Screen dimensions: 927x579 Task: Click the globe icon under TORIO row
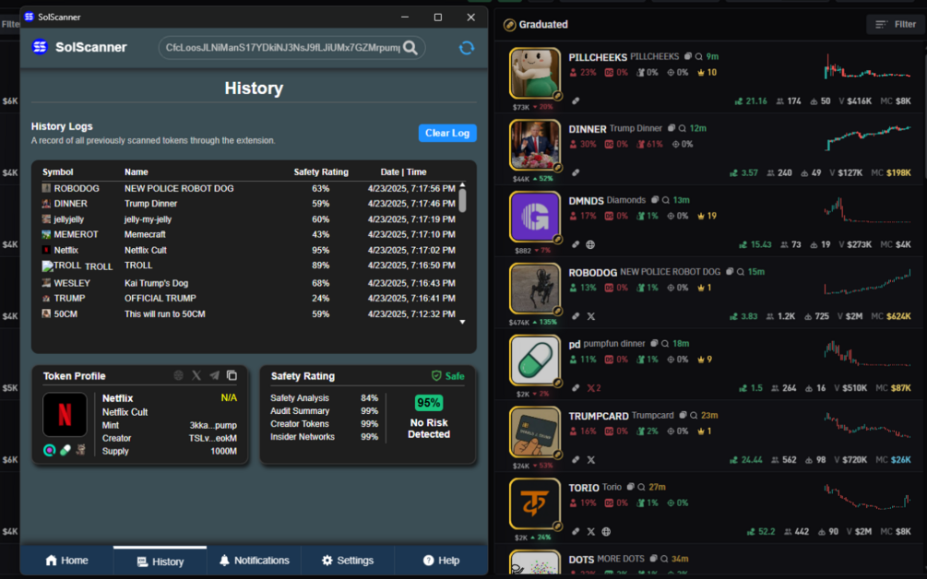[x=606, y=532]
